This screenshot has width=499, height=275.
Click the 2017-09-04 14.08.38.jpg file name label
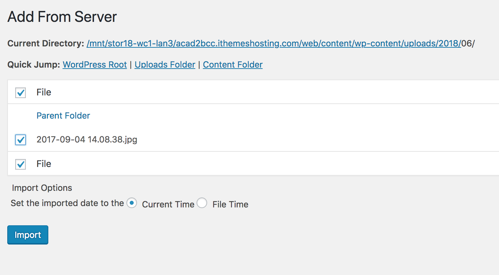pyautogui.click(x=87, y=139)
